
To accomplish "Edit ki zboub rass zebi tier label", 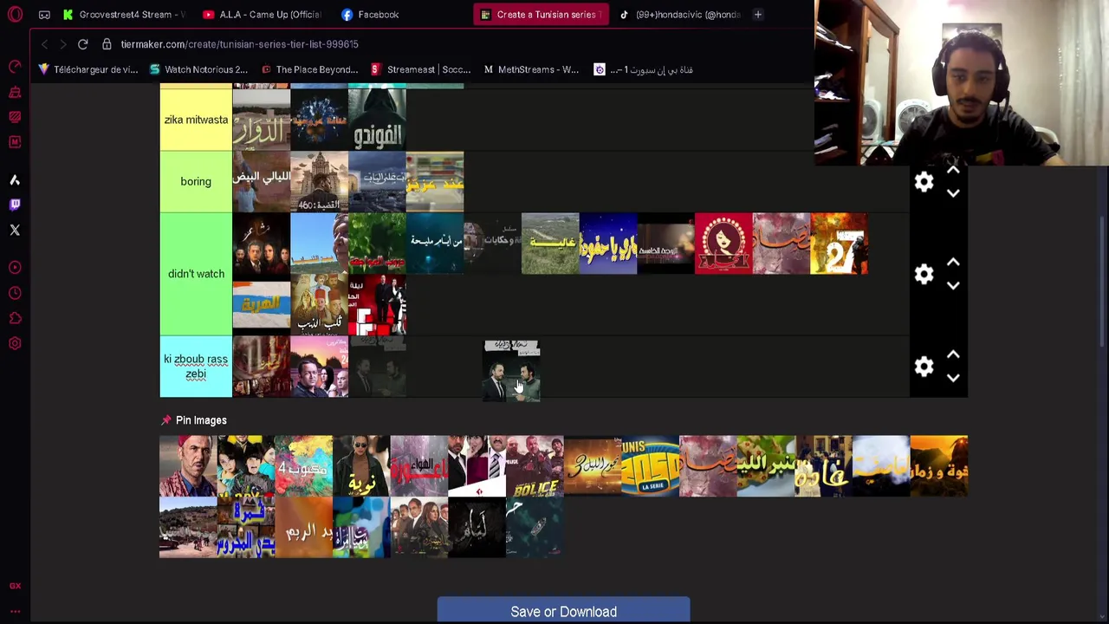I will (196, 367).
